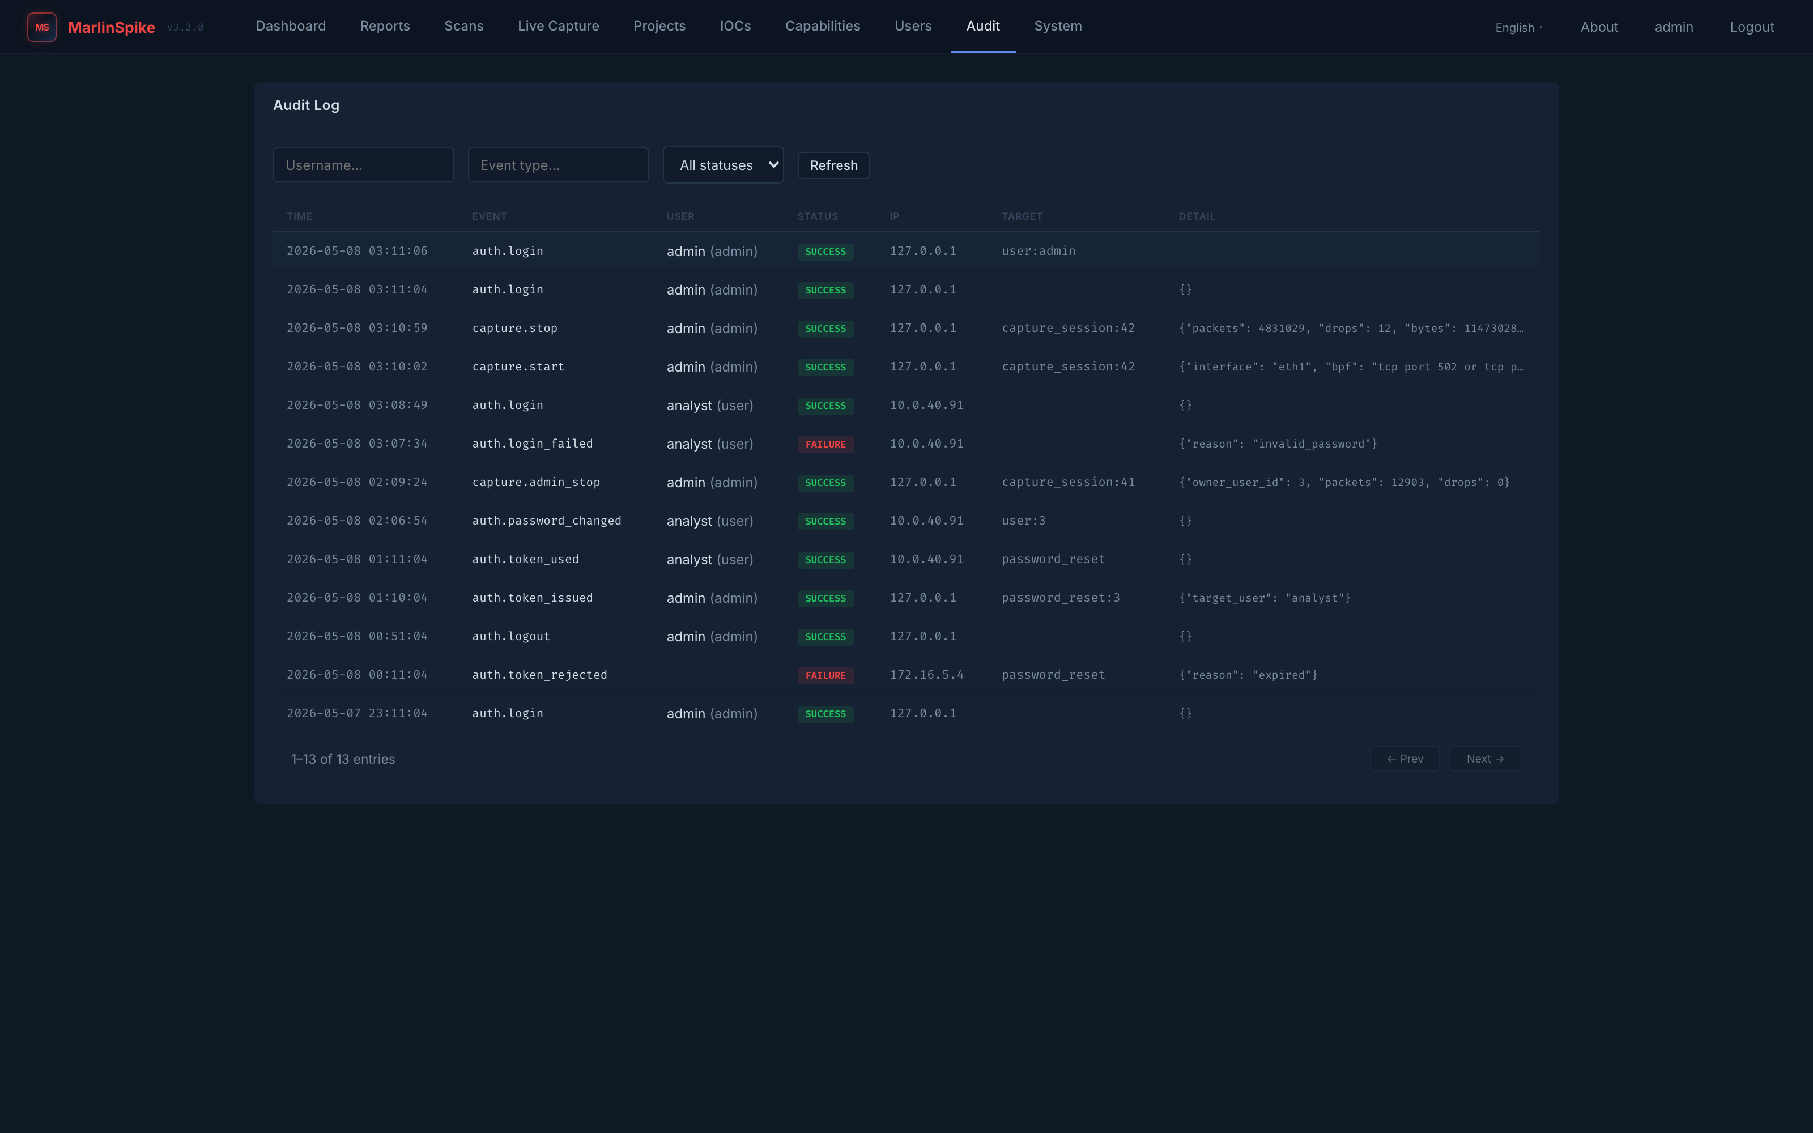
Task: Click the auth.login_failed event cell
Action: [x=532, y=444]
